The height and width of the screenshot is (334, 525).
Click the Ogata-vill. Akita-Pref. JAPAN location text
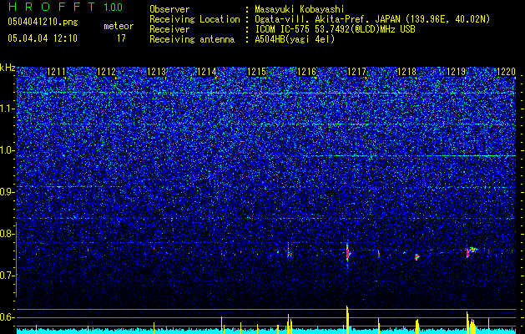(372, 19)
